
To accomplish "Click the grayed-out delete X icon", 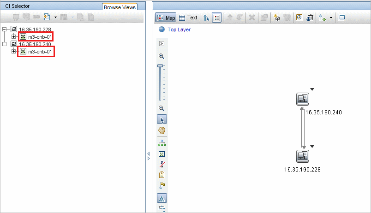I will (252, 18).
